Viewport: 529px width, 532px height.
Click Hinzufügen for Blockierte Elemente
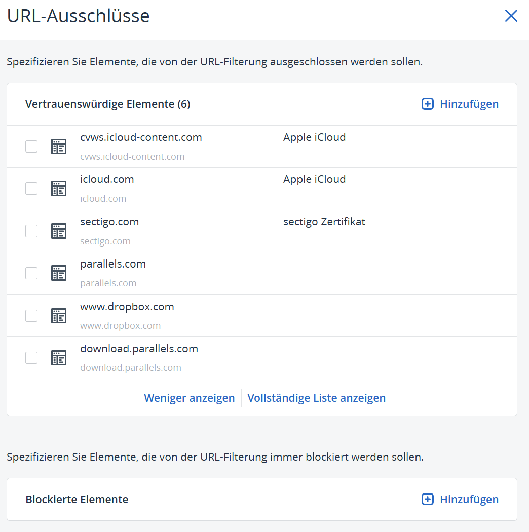coord(469,499)
